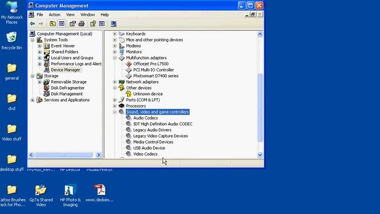
Task: Click device list scroll up arrow
Action: 260,34
